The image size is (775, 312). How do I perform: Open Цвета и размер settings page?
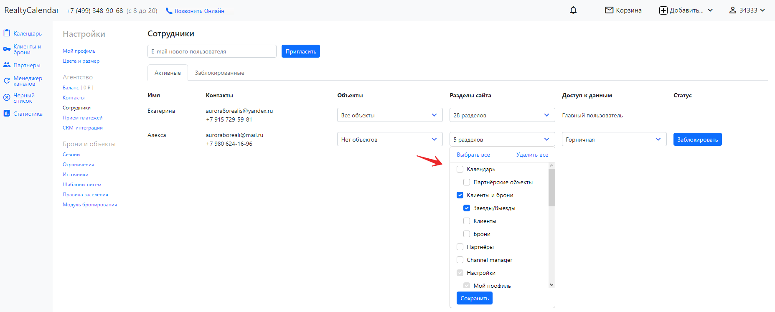(81, 61)
